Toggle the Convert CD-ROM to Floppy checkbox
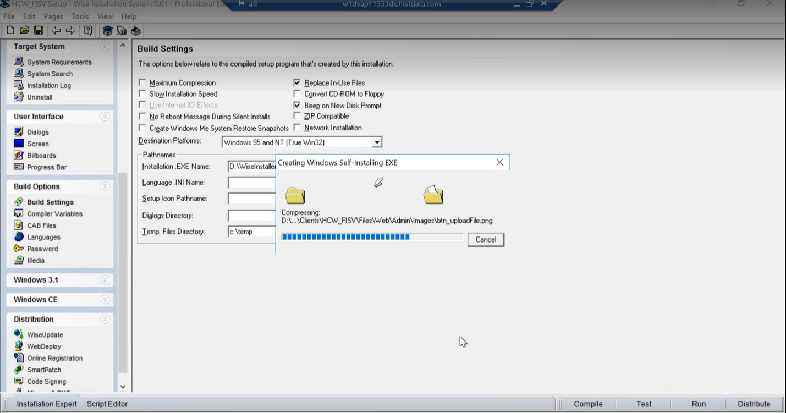Image resolution: width=786 pixels, height=413 pixels. pos(297,93)
